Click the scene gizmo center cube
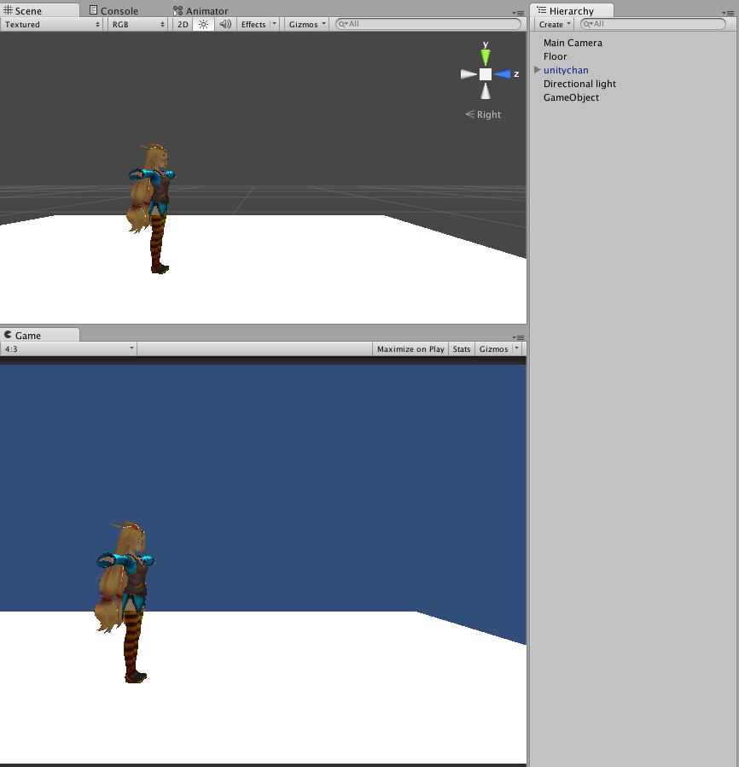 (x=486, y=74)
